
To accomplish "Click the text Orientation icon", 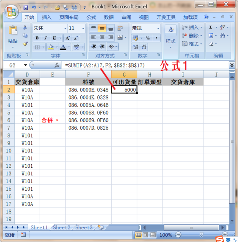I will tap(111, 47).
